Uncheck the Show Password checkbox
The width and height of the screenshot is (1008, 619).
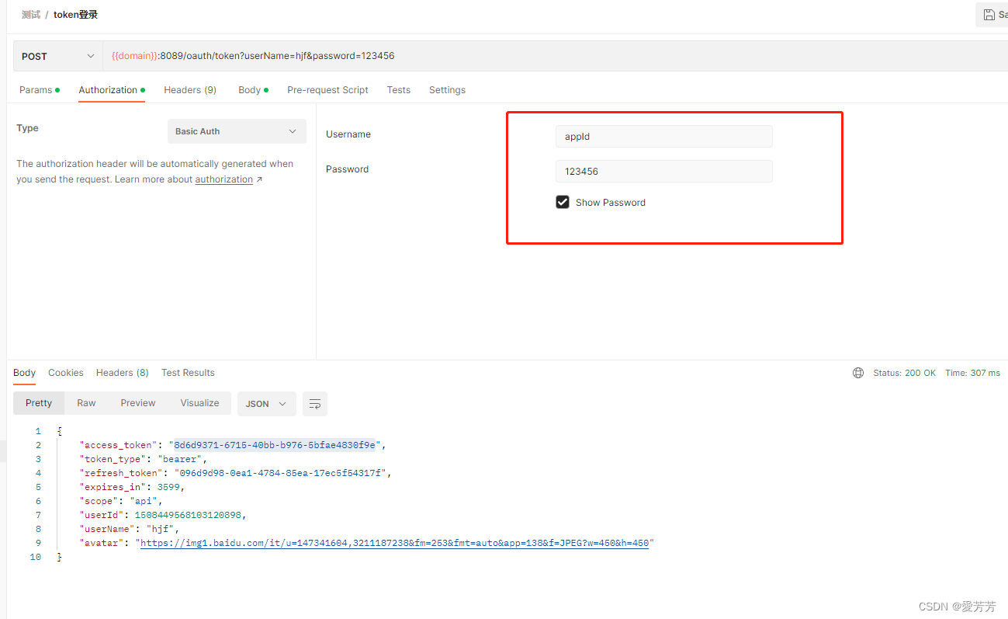point(563,202)
